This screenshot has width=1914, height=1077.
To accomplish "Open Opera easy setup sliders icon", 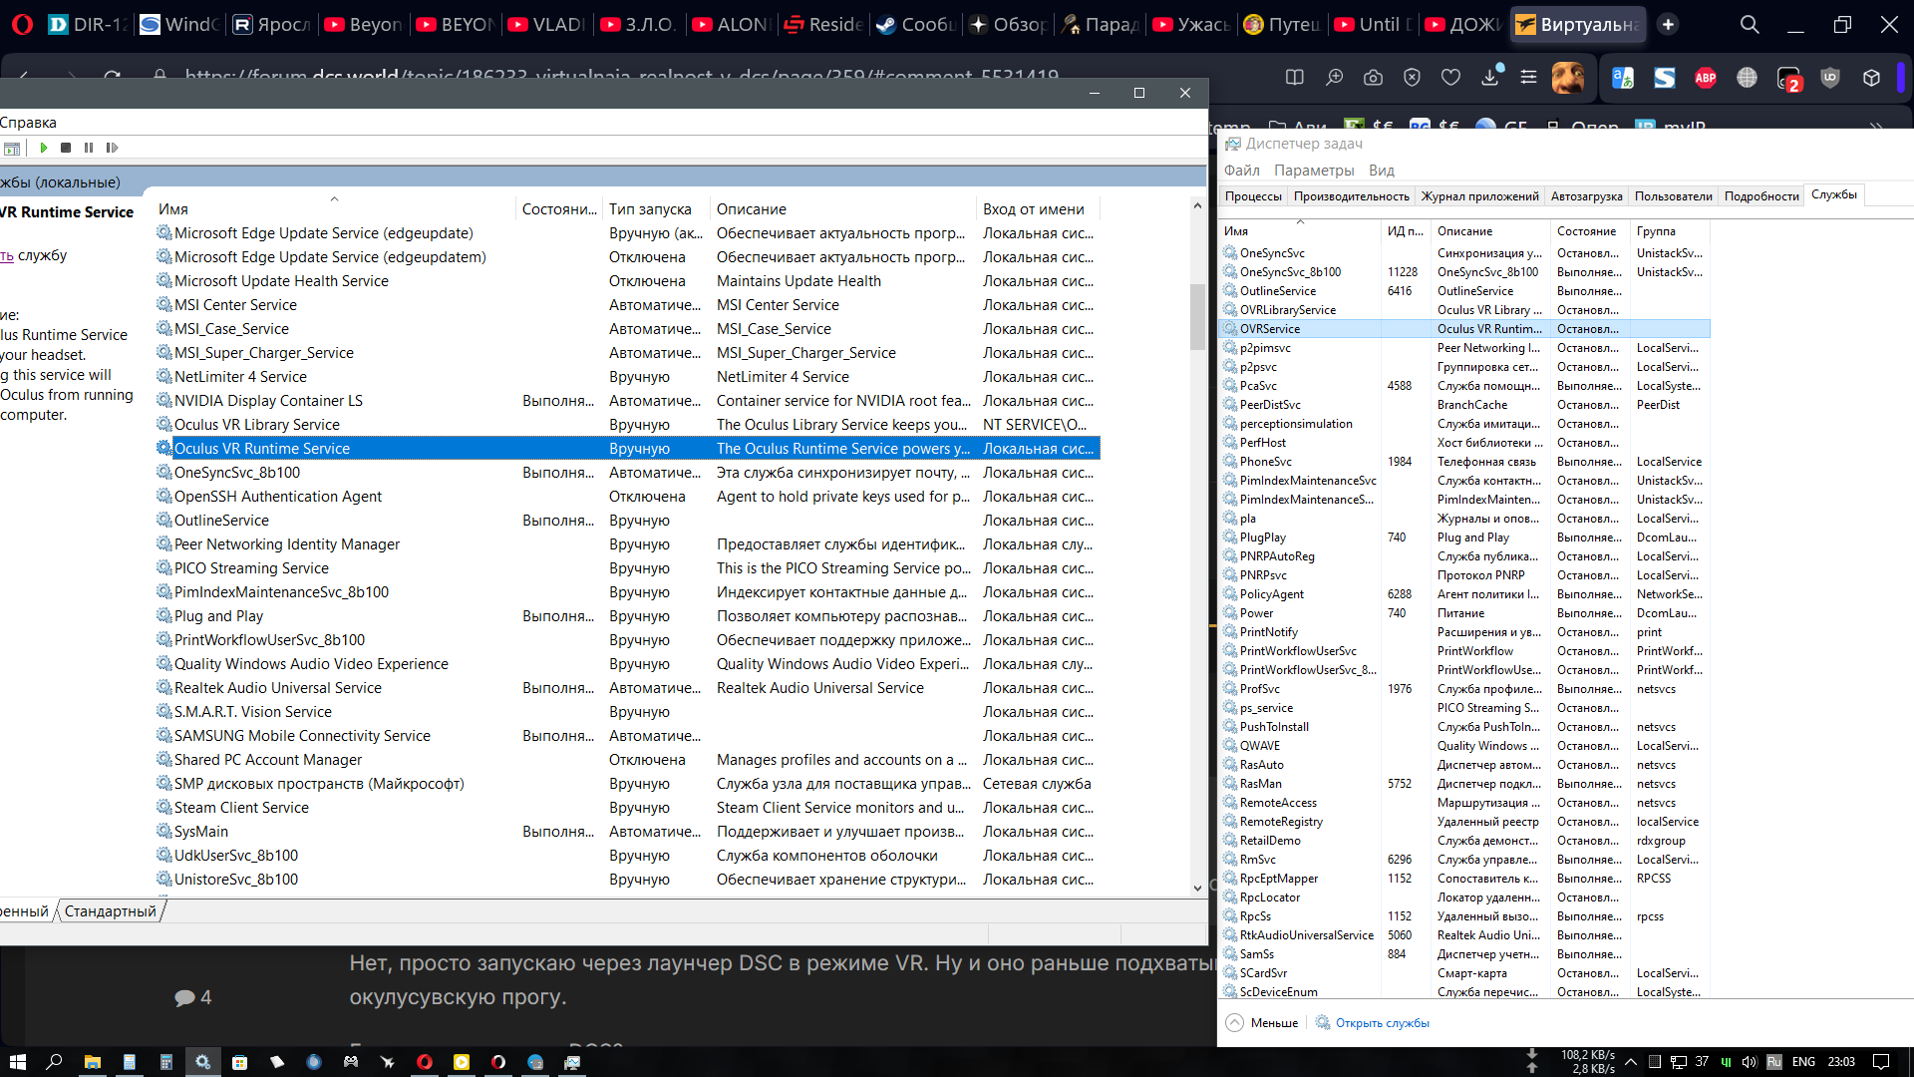I will 1528,78.
